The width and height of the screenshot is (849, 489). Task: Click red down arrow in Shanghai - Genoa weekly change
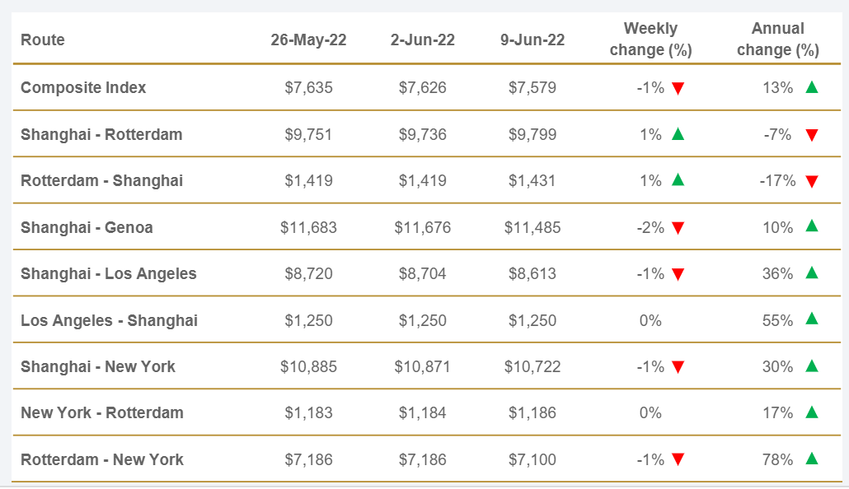(678, 228)
